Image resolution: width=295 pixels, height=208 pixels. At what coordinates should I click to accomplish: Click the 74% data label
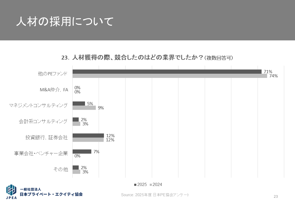click(273, 76)
